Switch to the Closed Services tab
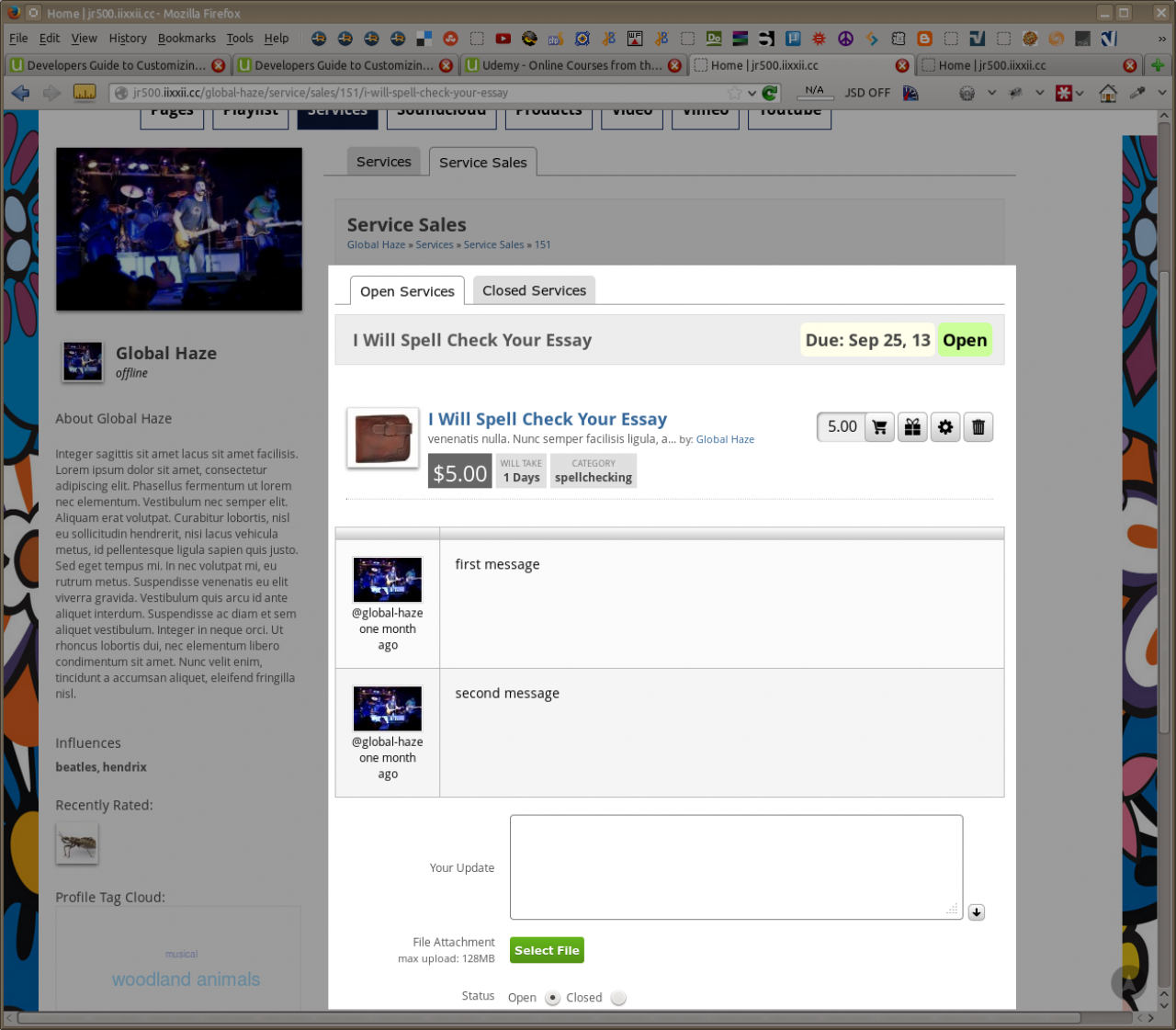 (534, 290)
